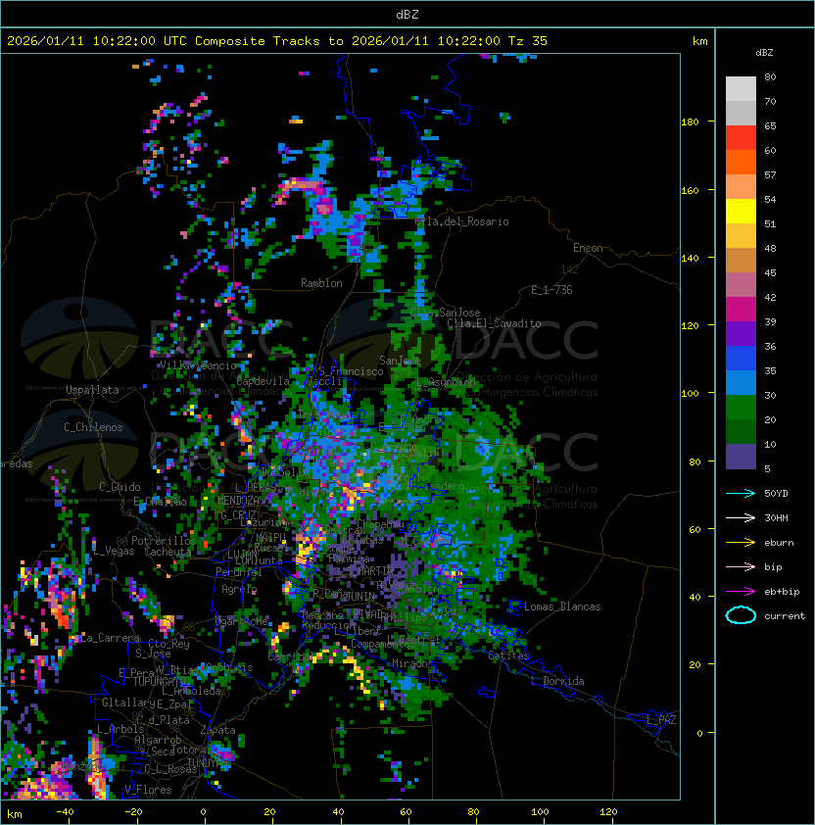815x825 pixels.
Task: Click the 'Cila.del_Rosario' map label
Action: coord(462,221)
